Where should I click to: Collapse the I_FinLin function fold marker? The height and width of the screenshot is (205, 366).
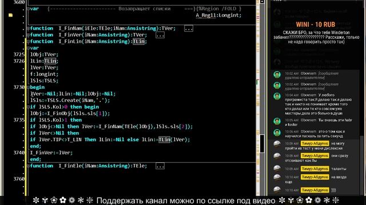tap(28, 42)
